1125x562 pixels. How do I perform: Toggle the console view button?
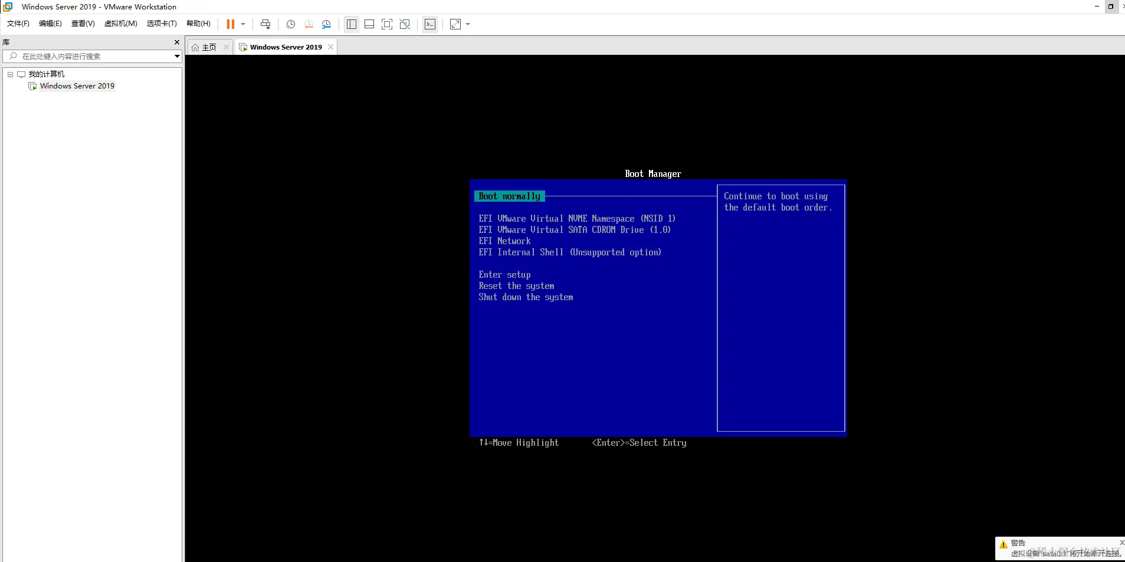point(430,24)
